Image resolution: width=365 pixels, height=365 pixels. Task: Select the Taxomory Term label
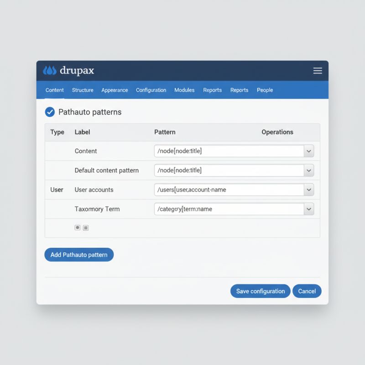click(x=97, y=209)
